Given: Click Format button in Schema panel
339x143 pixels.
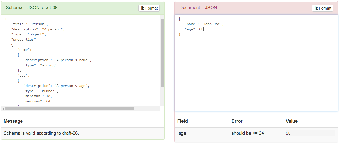Looking at the screenshot, I should coord(149,8).
